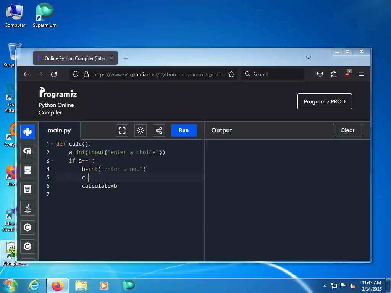Place cursor on line 6 calculate=b
Viewport: 391px width, 293px height.
(x=100, y=186)
